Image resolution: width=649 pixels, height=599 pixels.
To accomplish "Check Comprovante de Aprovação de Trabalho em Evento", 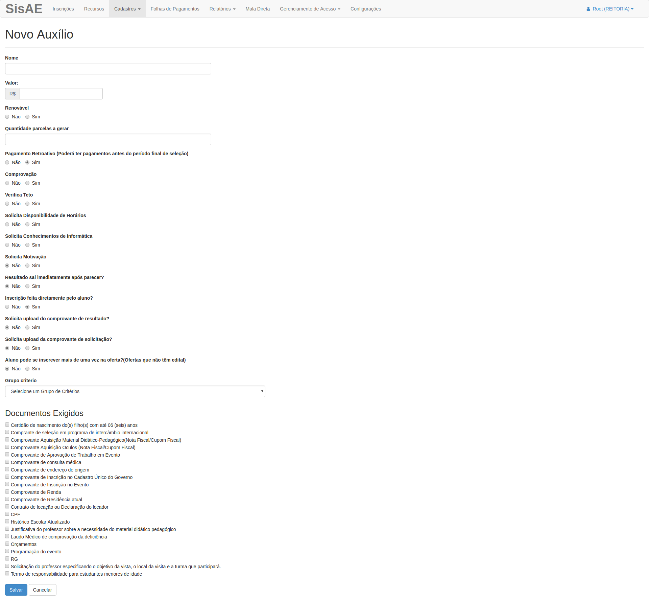I will pyautogui.click(x=7, y=454).
